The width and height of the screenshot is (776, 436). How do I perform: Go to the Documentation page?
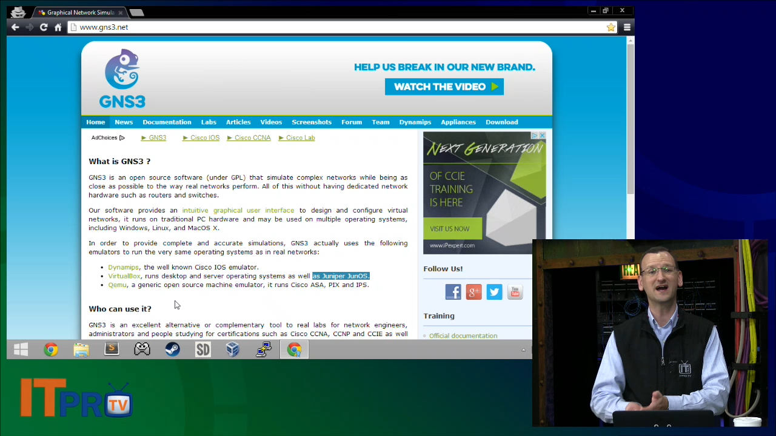[x=167, y=122]
